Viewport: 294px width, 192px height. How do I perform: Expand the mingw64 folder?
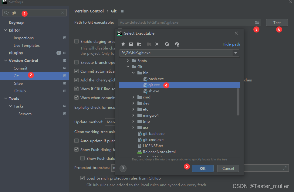click(x=133, y=115)
